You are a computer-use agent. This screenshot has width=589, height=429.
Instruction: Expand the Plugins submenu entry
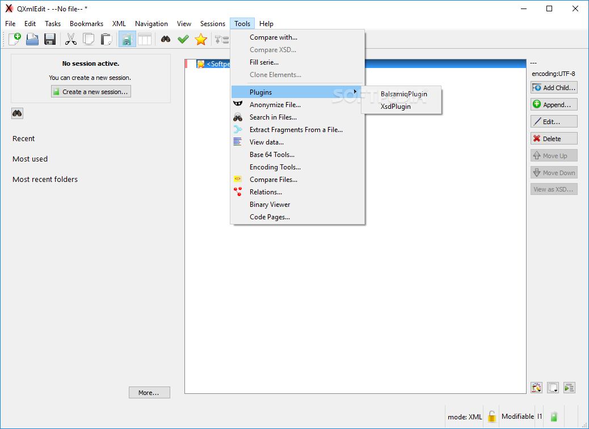point(296,92)
